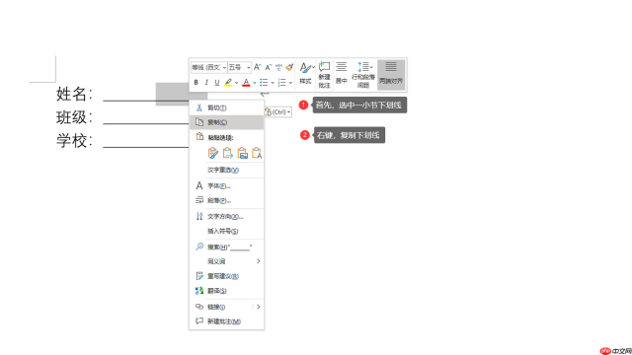Decrease font size with shrink icon
Viewport: 632px width, 355px height.
(x=268, y=67)
